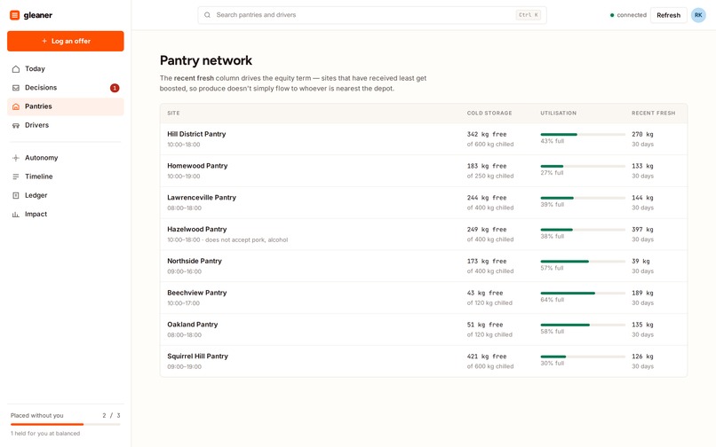Click the 189 kg recent fresh value
The width and height of the screenshot is (716, 447).
pyautogui.click(x=642, y=293)
